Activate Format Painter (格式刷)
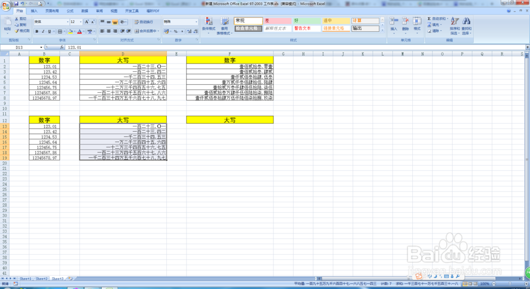This screenshot has height=289, width=530. [22, 31]
